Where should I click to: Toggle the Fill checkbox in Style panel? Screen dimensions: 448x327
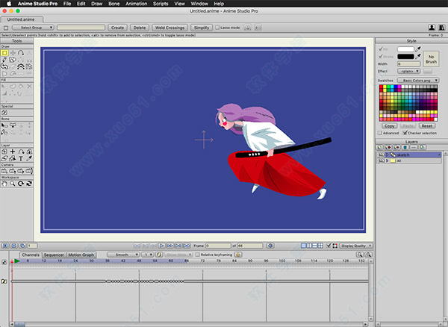(x=380, y=49)
